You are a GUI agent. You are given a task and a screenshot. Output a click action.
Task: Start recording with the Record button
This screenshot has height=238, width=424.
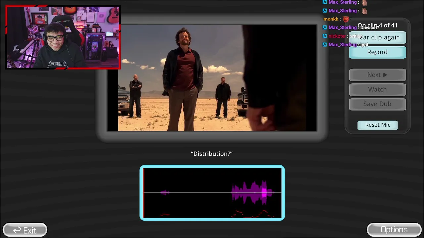click(x=378, y=52)
